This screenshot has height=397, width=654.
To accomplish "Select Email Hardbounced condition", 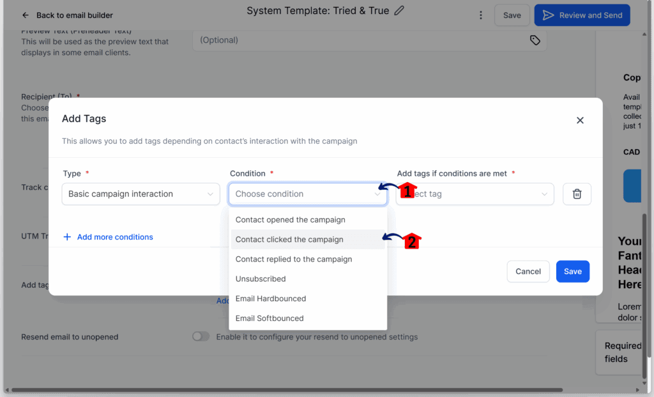I will click(x=271, y=299).
